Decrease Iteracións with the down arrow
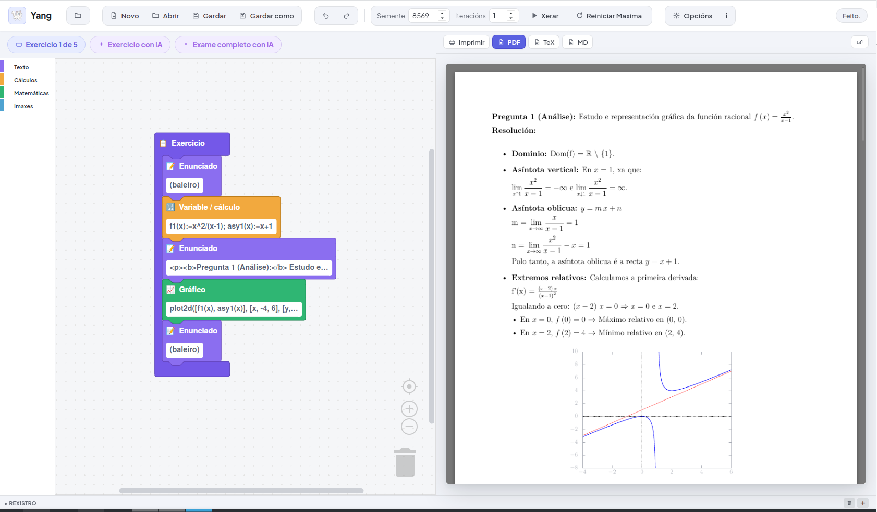The image size is (877, 512). click(x=511, y=19)
